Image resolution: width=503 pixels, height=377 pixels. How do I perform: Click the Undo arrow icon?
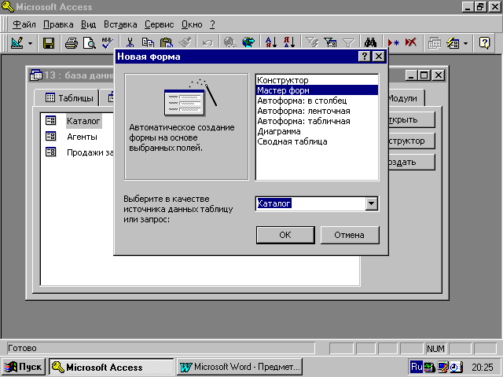tap(207, 43)
